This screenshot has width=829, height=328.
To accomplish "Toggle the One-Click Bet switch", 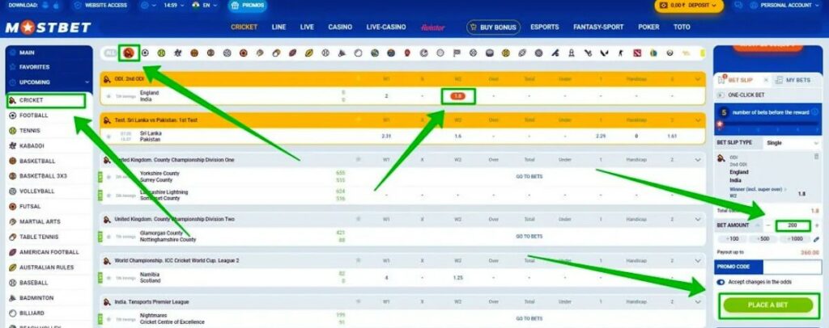I will point(720,95).
